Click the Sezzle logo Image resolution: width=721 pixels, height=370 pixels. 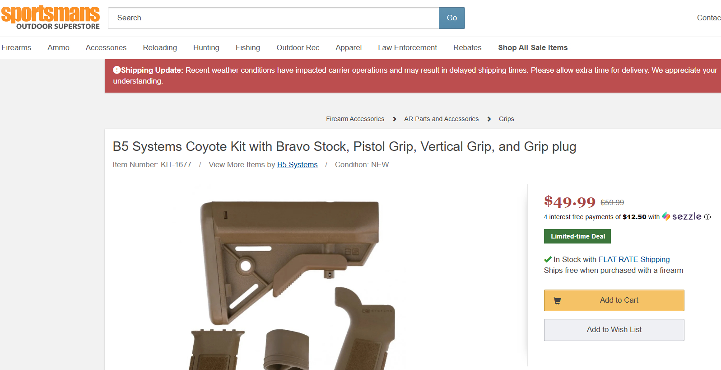[682, 217]
